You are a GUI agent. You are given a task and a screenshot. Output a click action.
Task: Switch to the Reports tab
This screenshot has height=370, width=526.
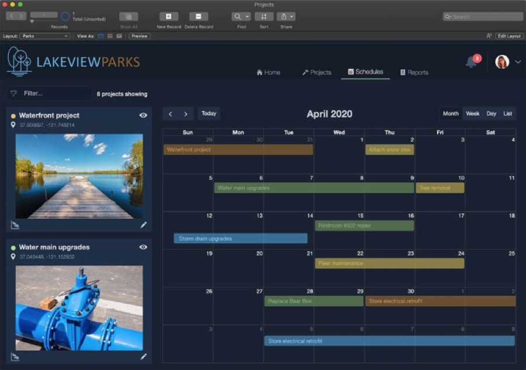pos(413,72)
